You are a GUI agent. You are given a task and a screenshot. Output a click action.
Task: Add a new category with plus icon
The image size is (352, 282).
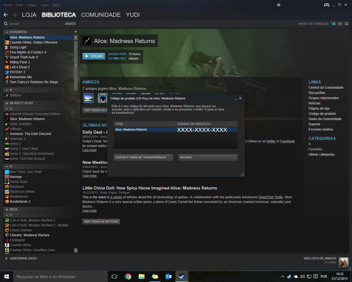tap(76, 32)
